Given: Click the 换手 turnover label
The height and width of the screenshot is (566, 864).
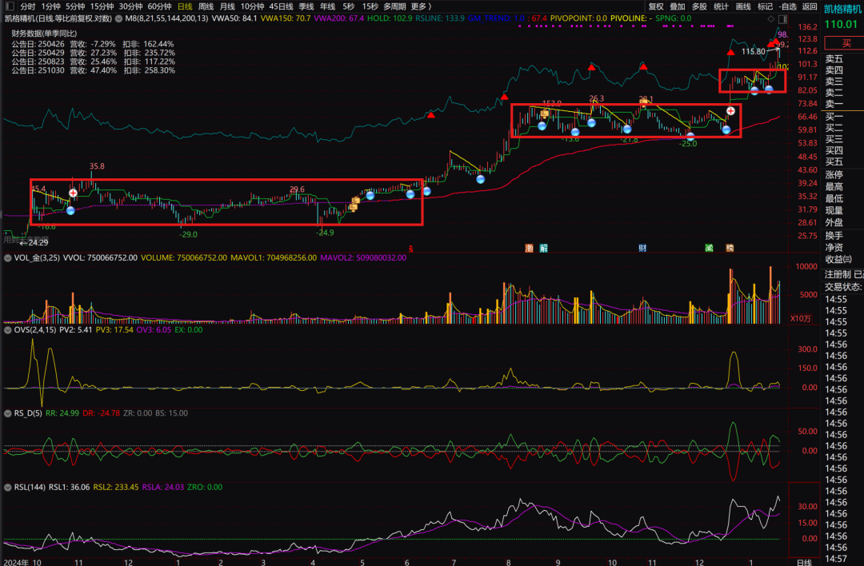Looking at the screenshot, I should (x=834, y=236).
